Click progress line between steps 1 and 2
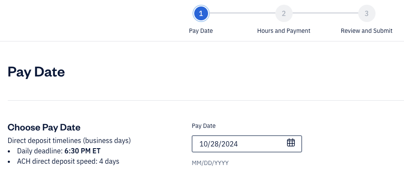Screen dimensions: 404x181 click(x=242, y=13)
